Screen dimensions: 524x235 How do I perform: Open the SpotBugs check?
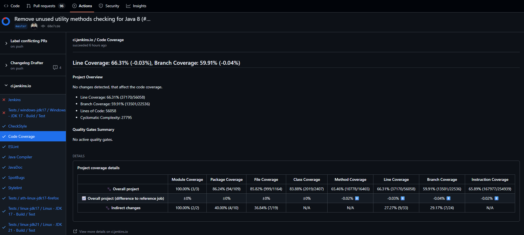16,177
